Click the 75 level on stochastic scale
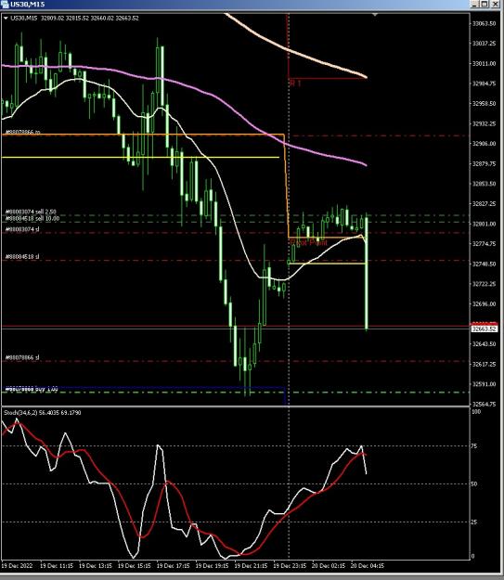Viewport: 504px width, 580px height. 474,446
